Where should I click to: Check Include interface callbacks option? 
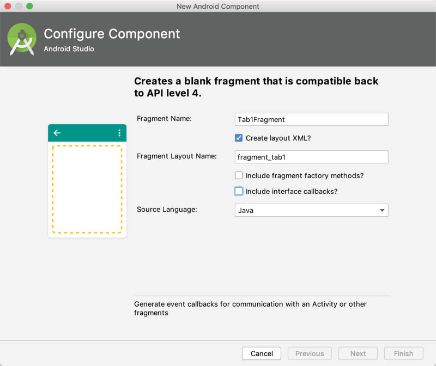pos(239,191)
